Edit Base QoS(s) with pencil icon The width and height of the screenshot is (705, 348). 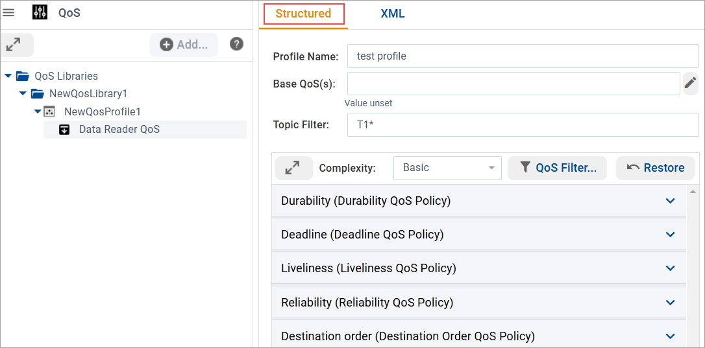(690, 83)
